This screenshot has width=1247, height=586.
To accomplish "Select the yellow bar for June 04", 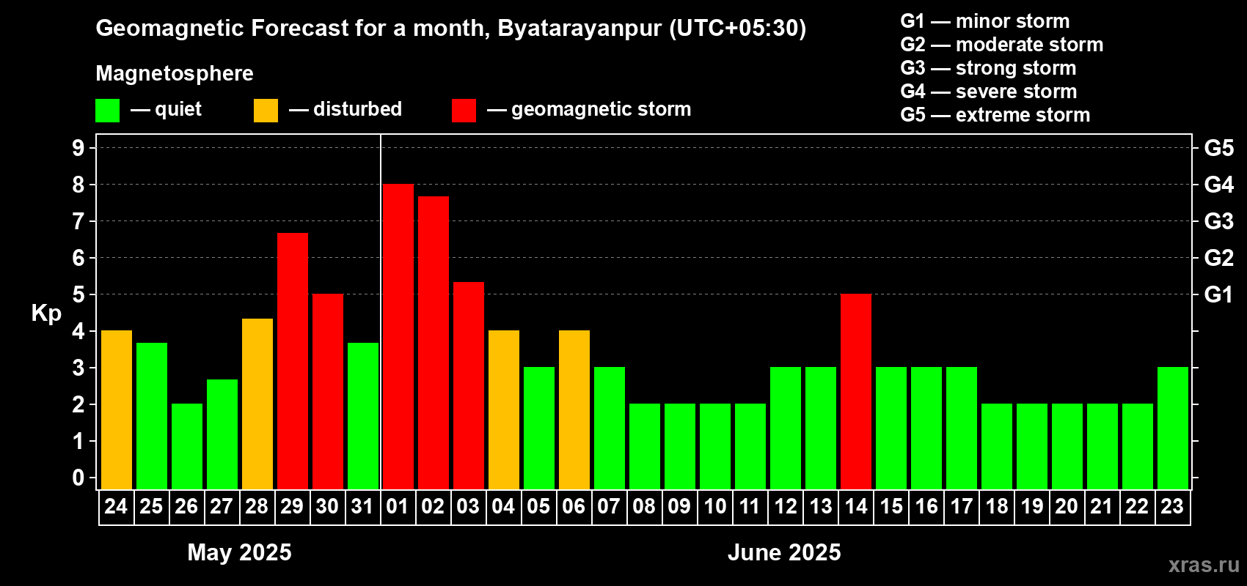I will [504, 409].
